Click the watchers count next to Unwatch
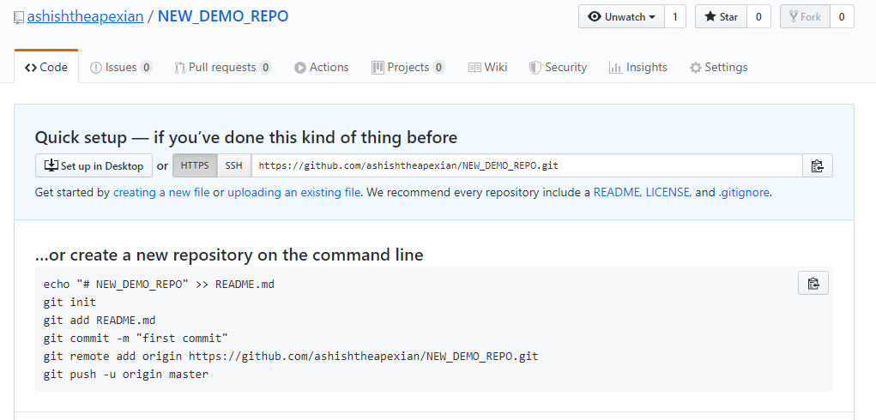 pos(674,17)
